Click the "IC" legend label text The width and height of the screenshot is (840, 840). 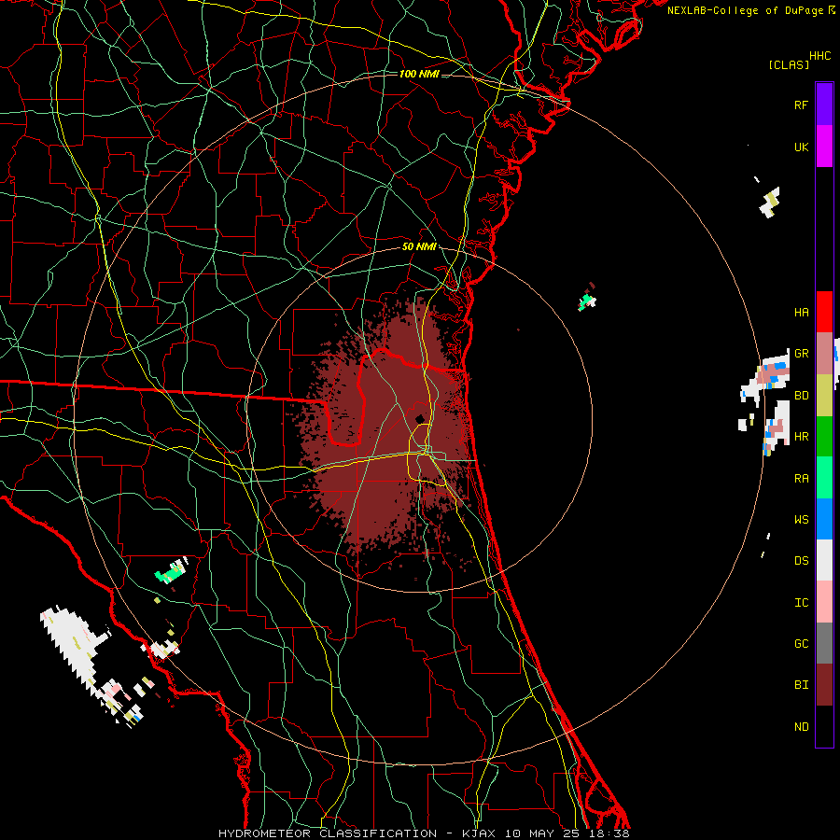[x=801, y=603]
